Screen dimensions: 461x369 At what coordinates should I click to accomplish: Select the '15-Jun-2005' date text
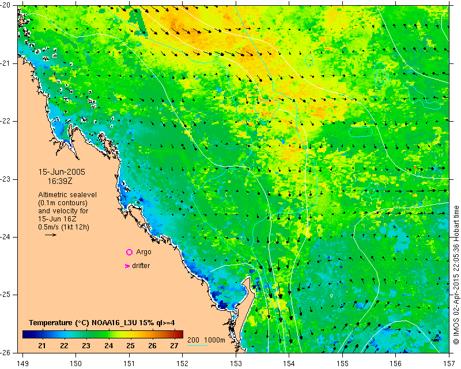(62, 172)
